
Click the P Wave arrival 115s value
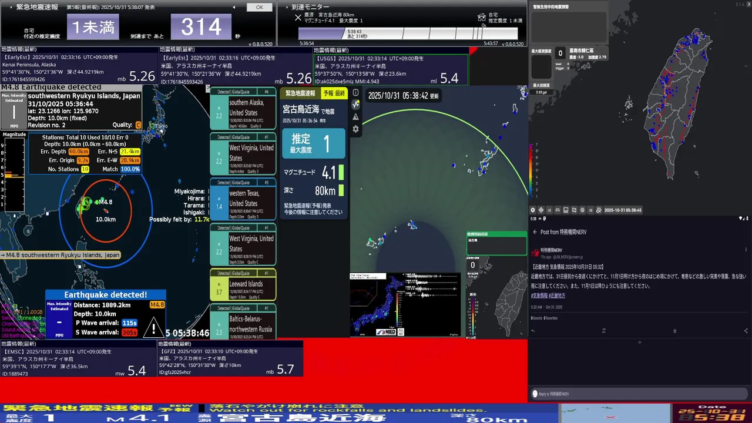(x=129, y=323)
